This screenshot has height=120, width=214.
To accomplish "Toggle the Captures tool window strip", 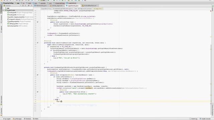I will tap(1, 29).
